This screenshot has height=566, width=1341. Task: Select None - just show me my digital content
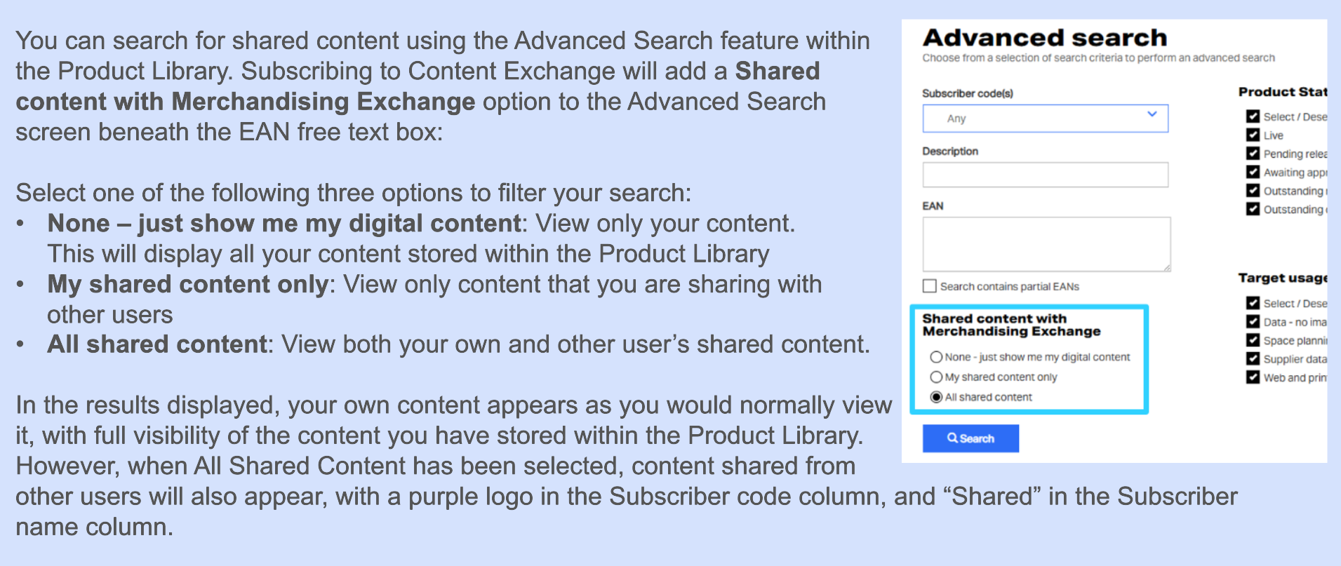pyautogui.click(x=936, y=357)
